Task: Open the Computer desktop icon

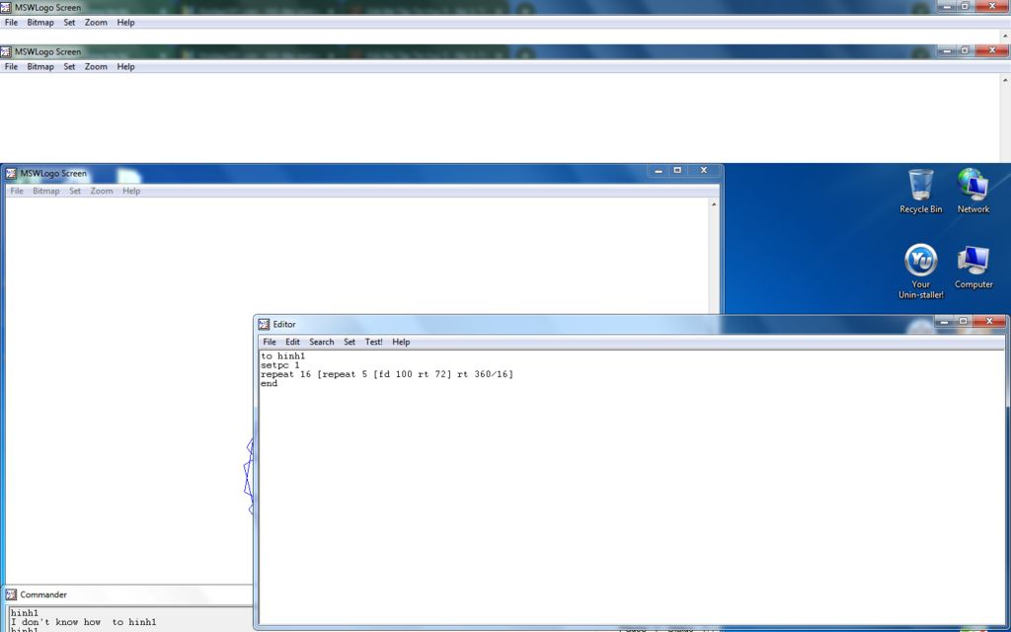Action: pyautogui.click(x=972, y=267)
